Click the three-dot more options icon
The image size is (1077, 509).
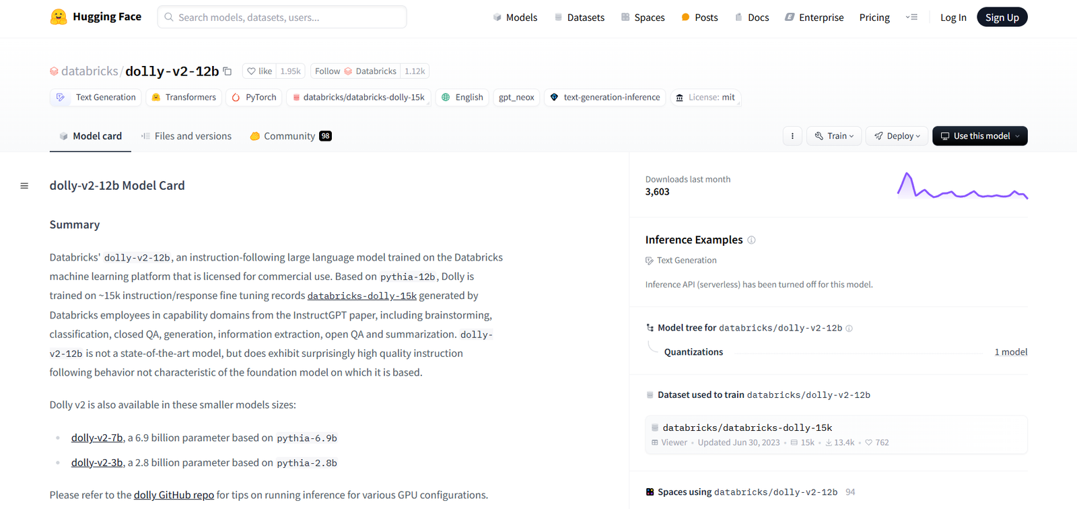pyautogui.click(x=792, y=136)
